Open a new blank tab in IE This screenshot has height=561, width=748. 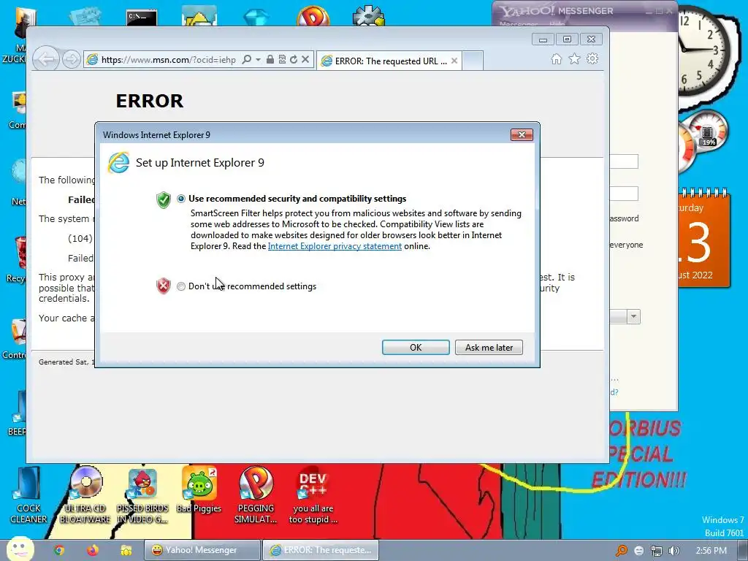[x=473, y=61]
